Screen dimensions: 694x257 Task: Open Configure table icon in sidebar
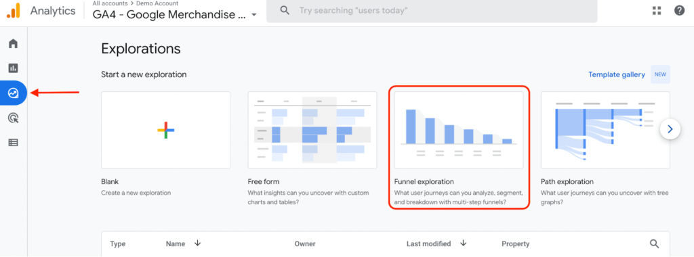tap(14, 143)
